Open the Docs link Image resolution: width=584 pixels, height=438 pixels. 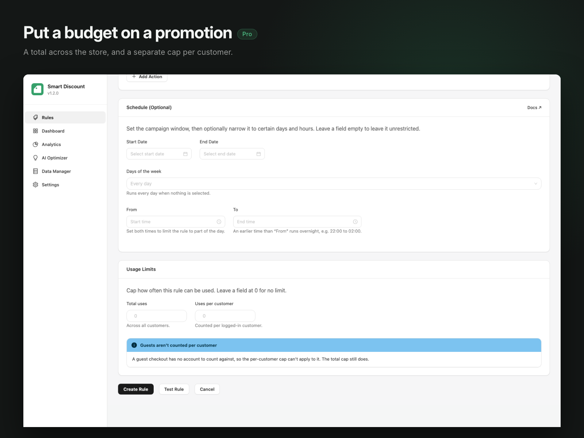tap(534, 108)
